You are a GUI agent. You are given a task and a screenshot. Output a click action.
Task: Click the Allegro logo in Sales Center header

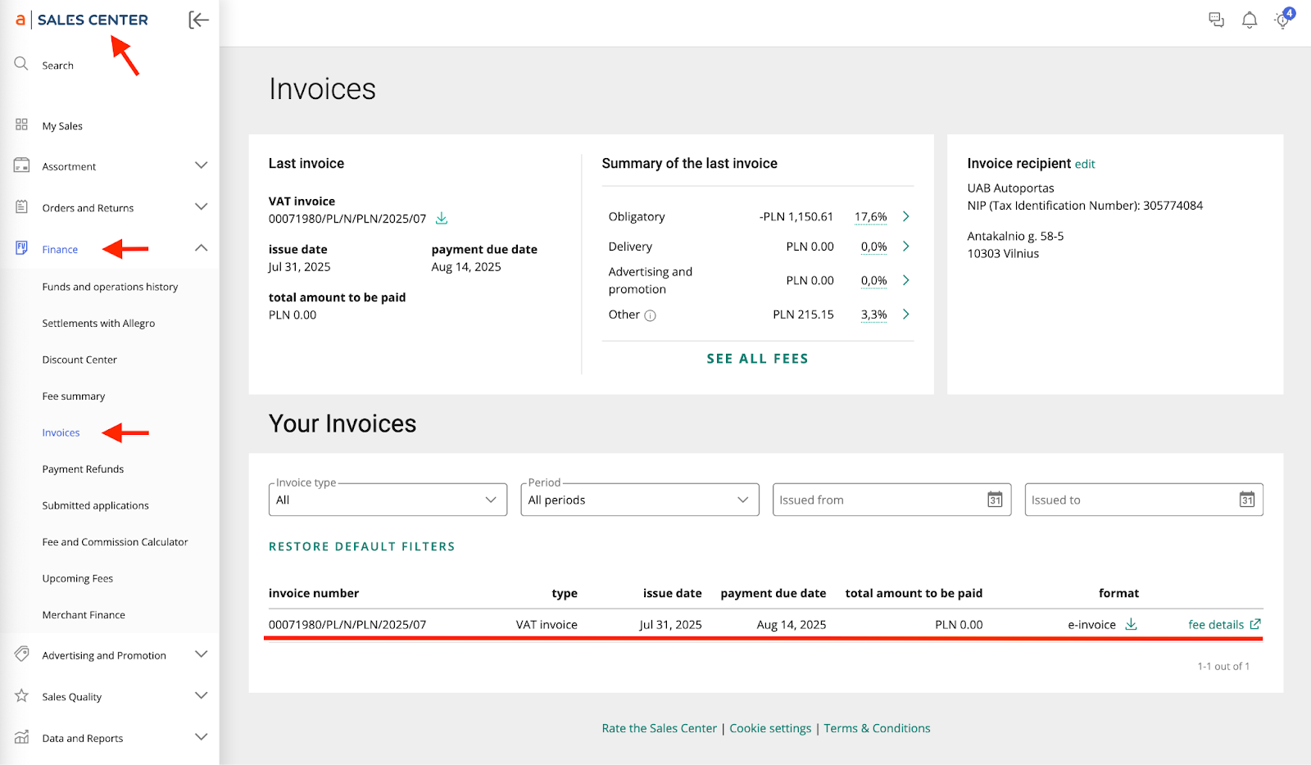tap(20, 20)
